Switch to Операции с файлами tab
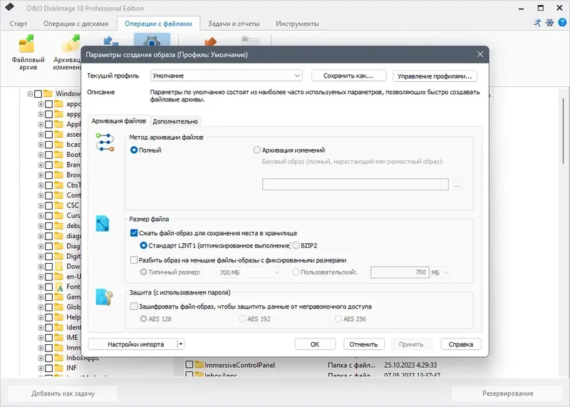570x407 pixels. point(158,24)
